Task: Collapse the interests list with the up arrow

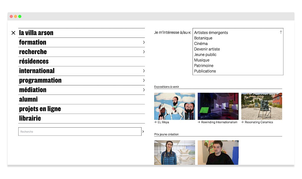Action: (281, 32)
